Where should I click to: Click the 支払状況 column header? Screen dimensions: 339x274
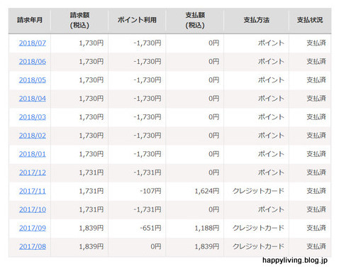pos(310,20)
